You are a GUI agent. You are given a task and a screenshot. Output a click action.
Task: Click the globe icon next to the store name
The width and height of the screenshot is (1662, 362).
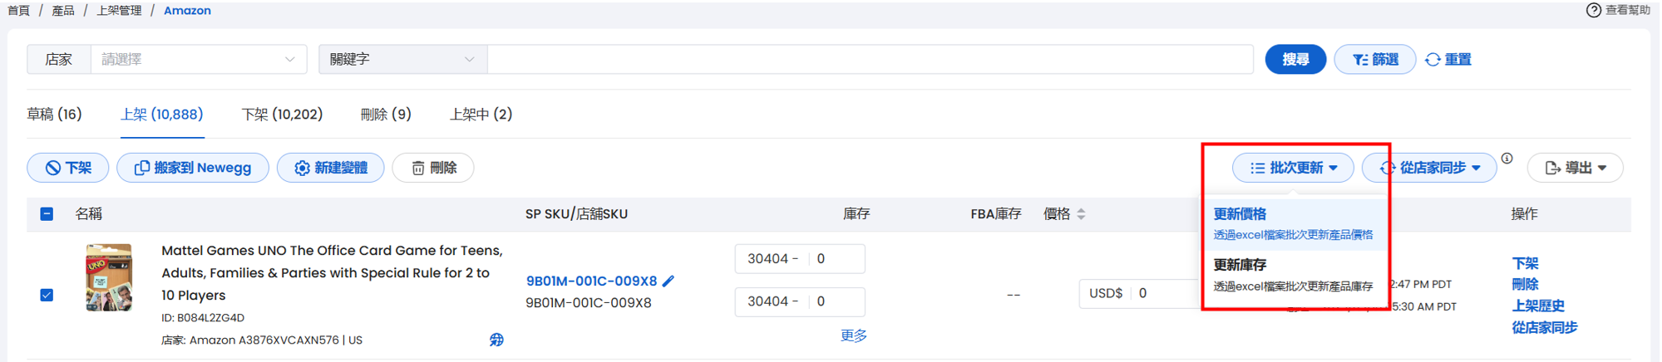[496, 340]
